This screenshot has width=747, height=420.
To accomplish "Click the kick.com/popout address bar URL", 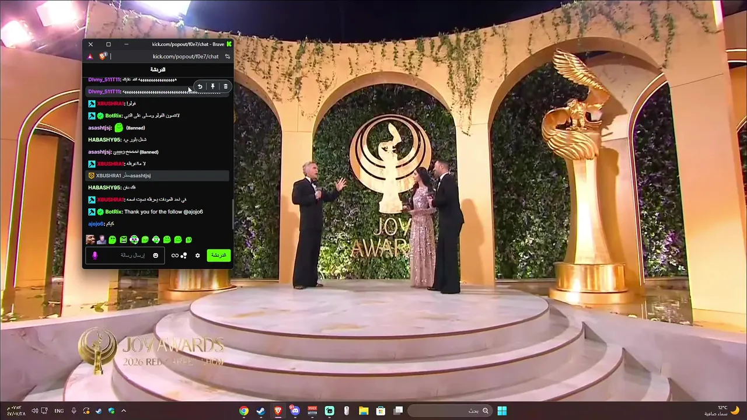I will 186,57.
